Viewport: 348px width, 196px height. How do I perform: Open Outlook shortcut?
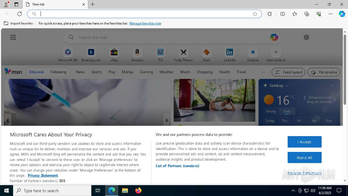point(253,55)
